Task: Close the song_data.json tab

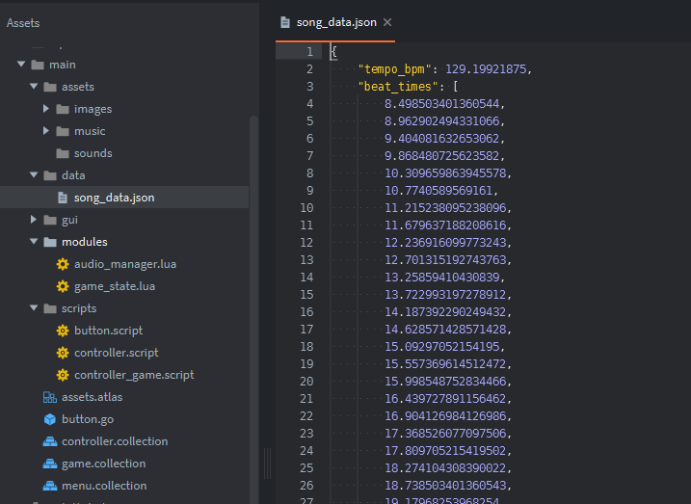Action: click(x=387, y=21)
